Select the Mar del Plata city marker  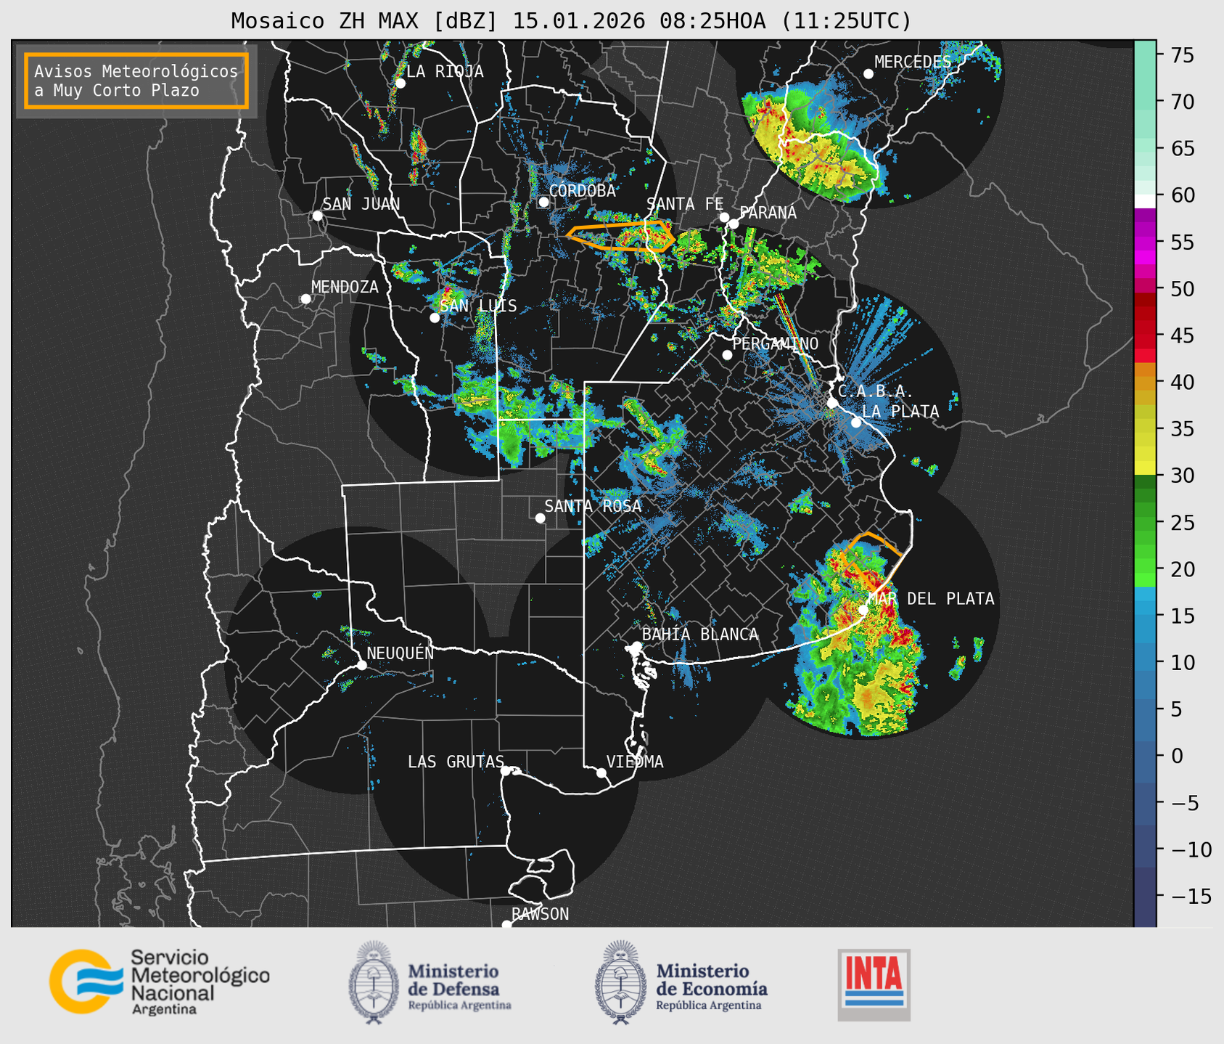pyautogui.click(x=863, y=609)
